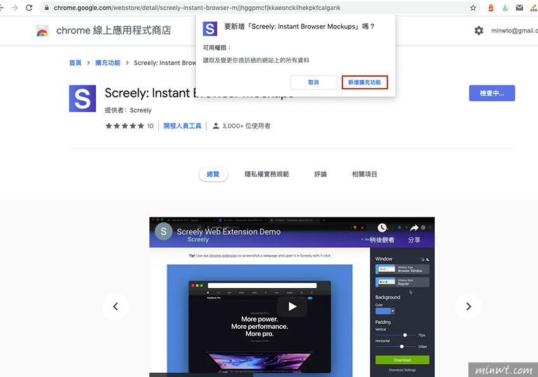Click the lock icon in address bar

click(47, 8)
